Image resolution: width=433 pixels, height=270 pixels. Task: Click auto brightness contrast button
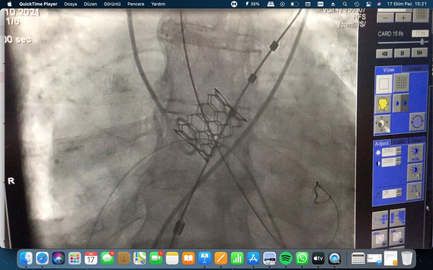click(415, 153)
